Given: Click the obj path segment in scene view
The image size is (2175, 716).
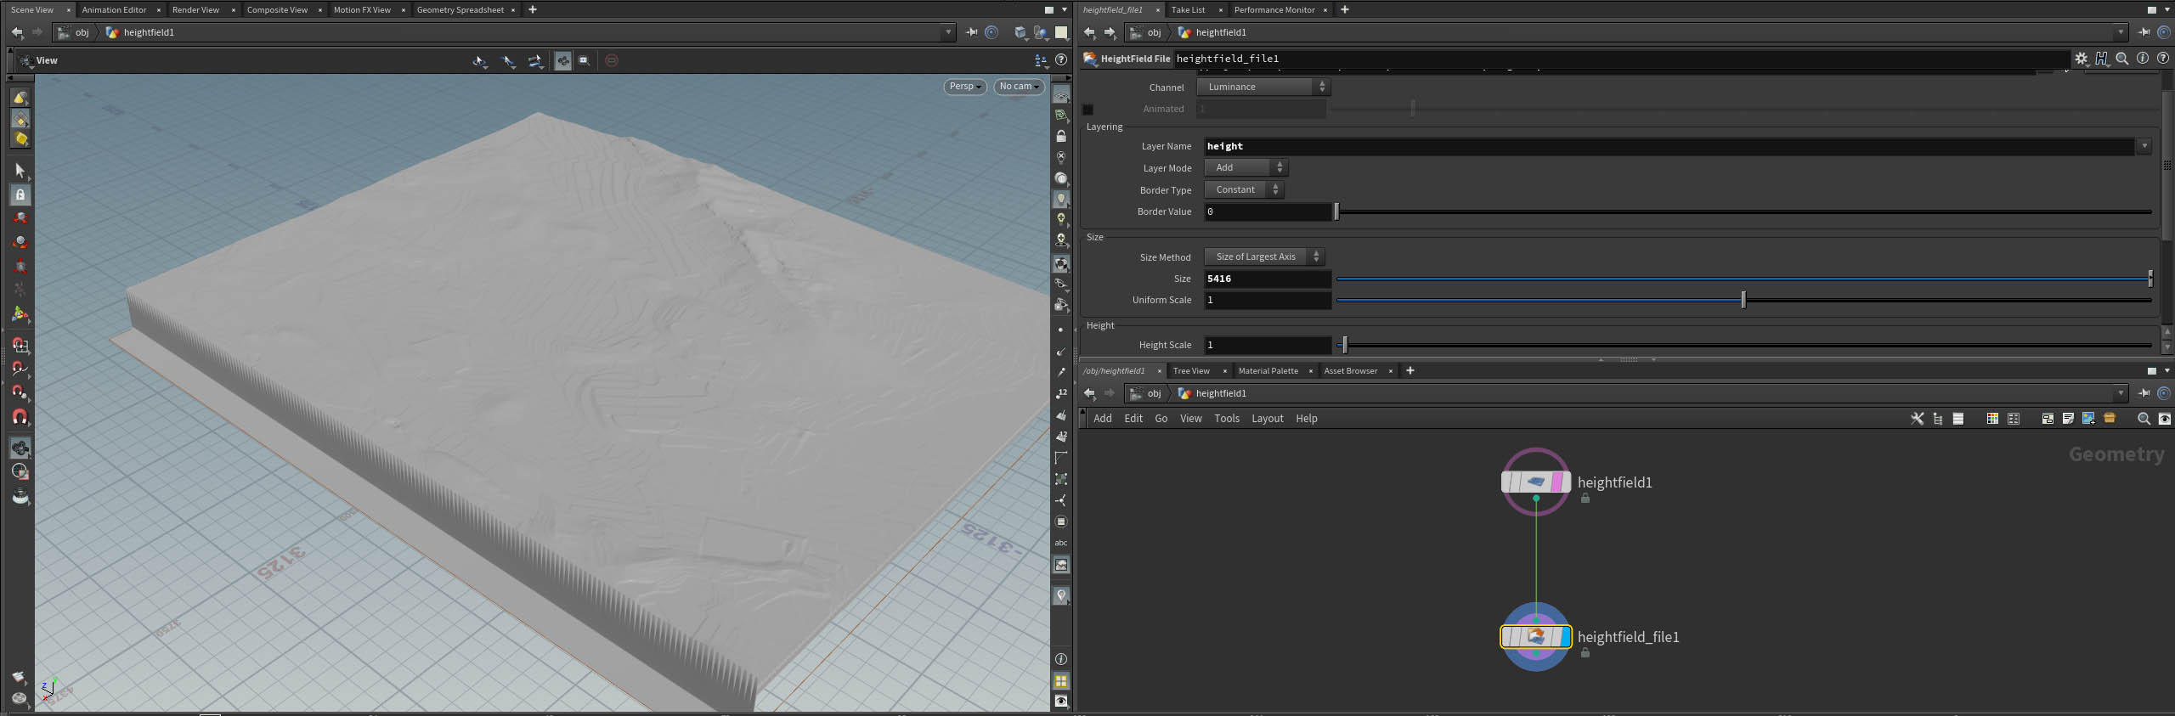Looking at the screenshot, I should [82, 32].
